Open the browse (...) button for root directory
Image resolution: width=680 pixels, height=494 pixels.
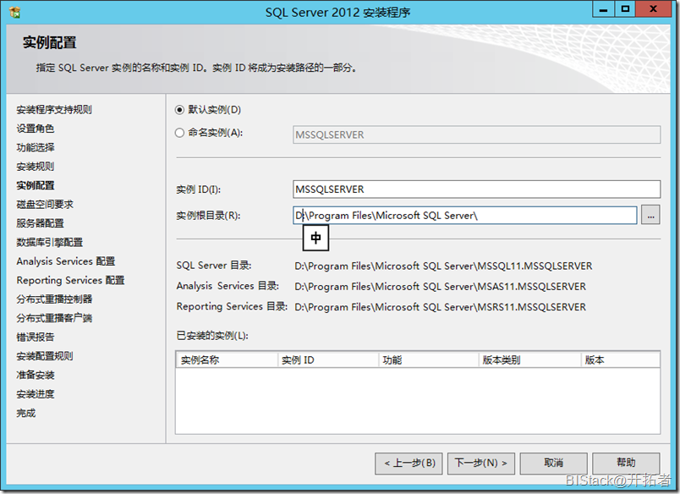coord(650,215)
